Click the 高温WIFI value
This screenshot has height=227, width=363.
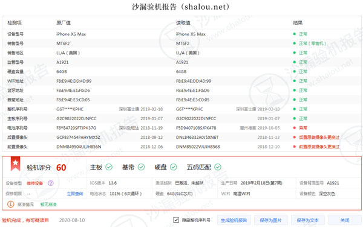point(241,194)
